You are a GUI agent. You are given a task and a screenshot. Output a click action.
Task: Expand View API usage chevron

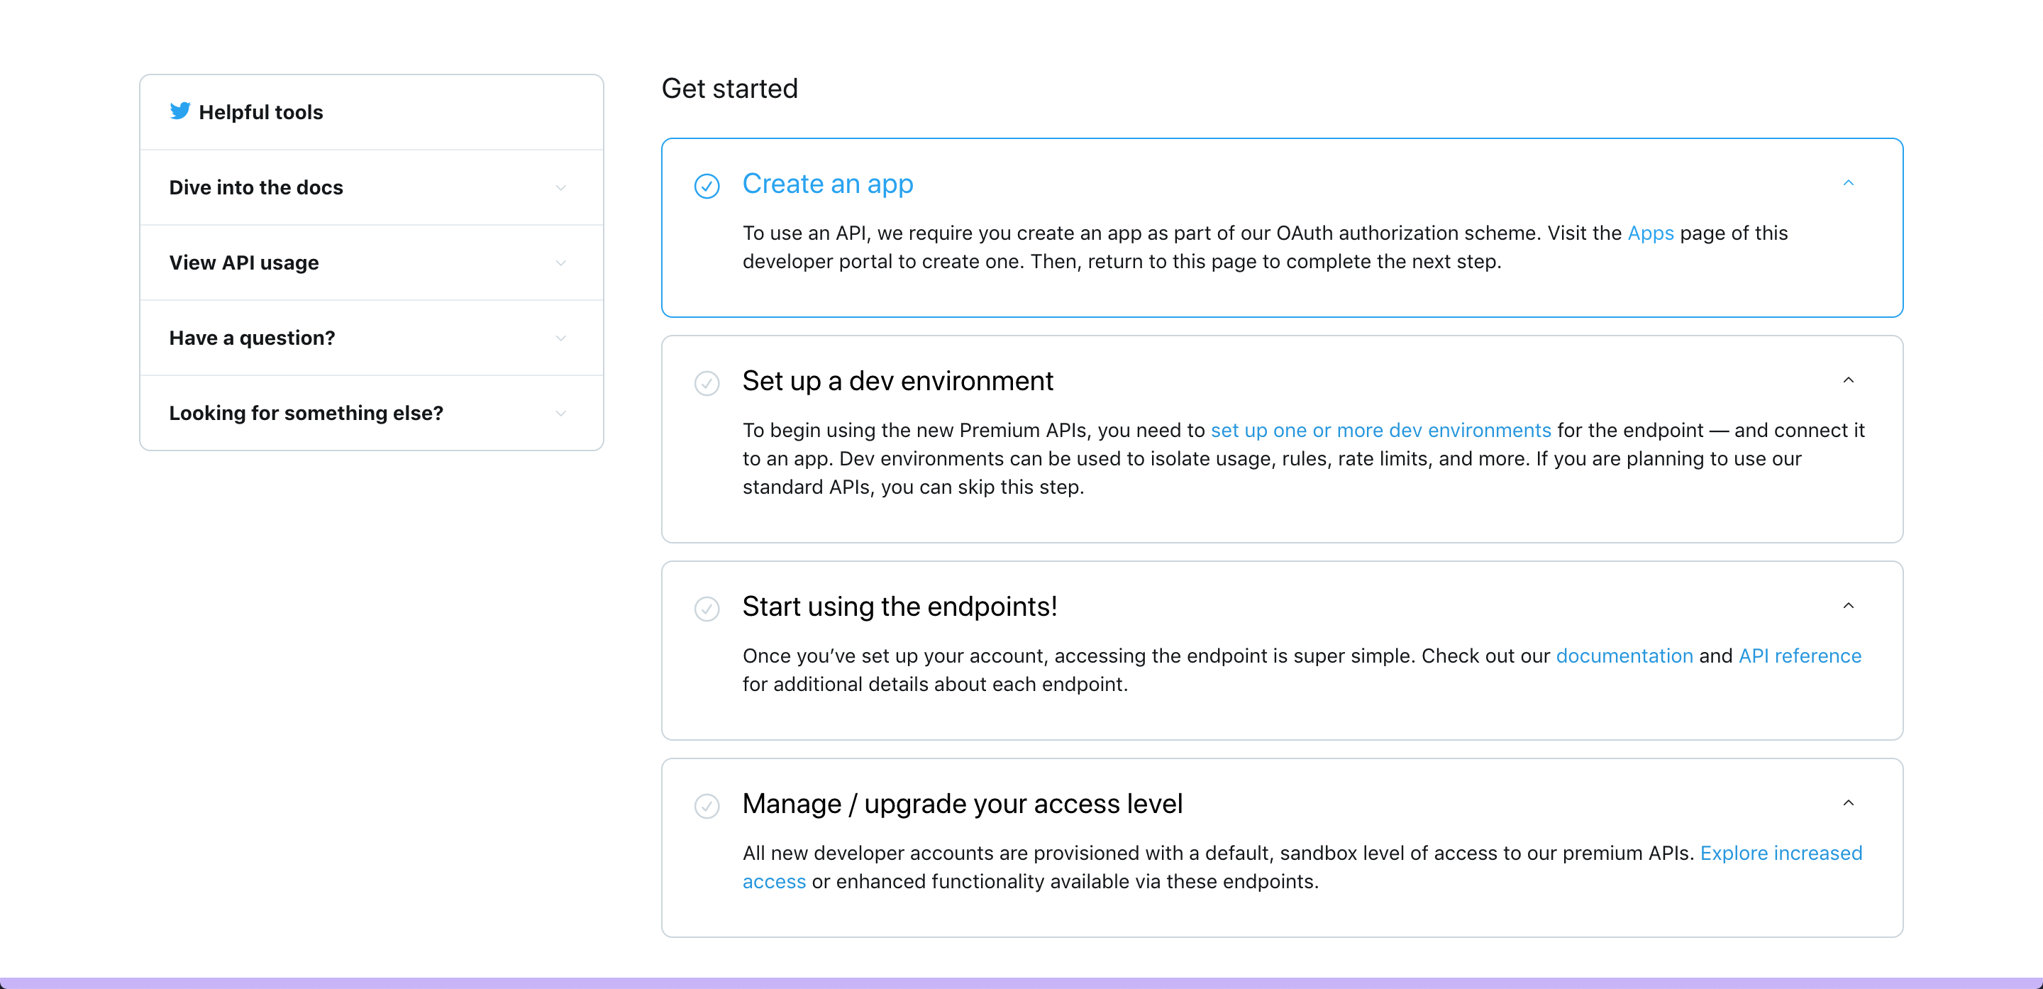560,263
